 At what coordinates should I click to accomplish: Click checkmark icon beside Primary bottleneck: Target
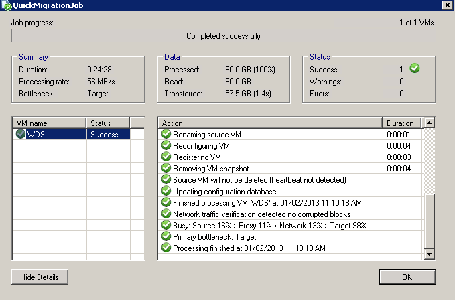coord(166,237)
